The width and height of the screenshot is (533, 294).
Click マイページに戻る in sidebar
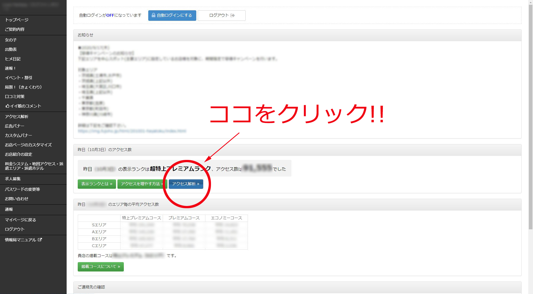coord(21,220)
